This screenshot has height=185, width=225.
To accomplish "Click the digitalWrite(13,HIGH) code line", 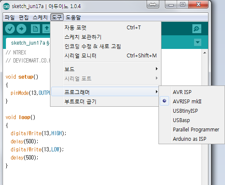I will (39, 133).
